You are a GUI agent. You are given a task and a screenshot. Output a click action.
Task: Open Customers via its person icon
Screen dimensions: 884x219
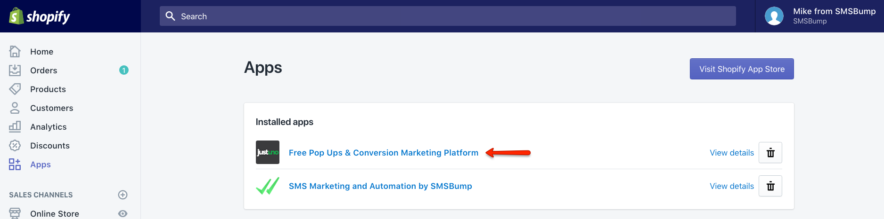(x=15, y=108)
